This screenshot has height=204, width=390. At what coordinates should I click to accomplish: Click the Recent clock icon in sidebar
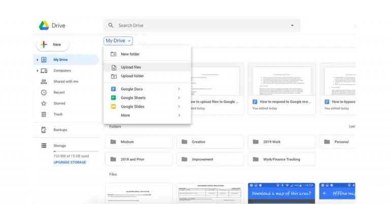(x=44, y=92)
